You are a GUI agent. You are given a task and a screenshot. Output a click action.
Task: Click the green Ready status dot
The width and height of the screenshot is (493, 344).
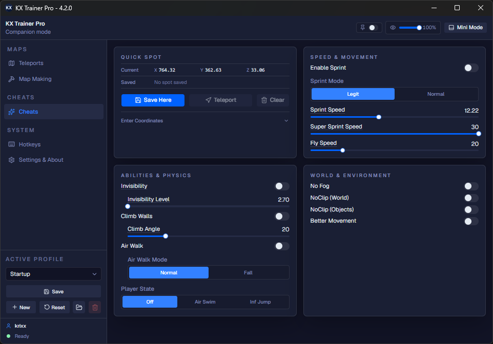pos(9,336)
